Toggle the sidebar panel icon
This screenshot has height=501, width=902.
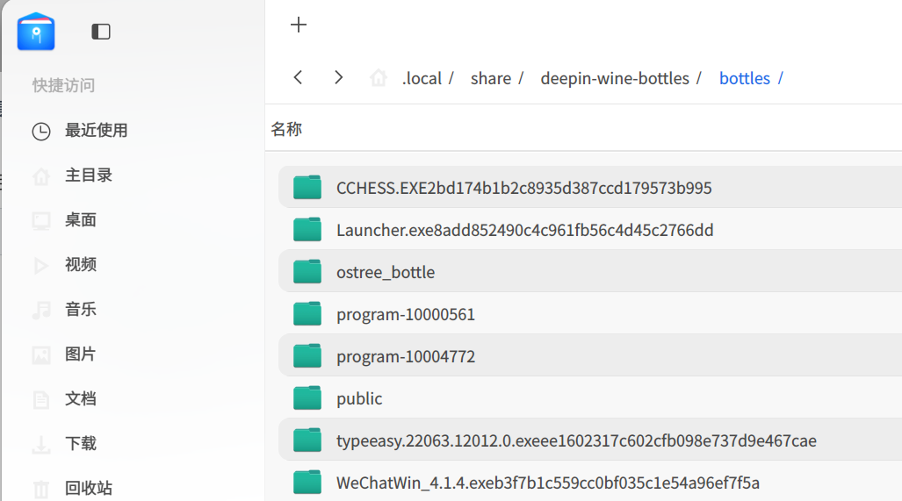pyautogui.click(x=101, y=32)
